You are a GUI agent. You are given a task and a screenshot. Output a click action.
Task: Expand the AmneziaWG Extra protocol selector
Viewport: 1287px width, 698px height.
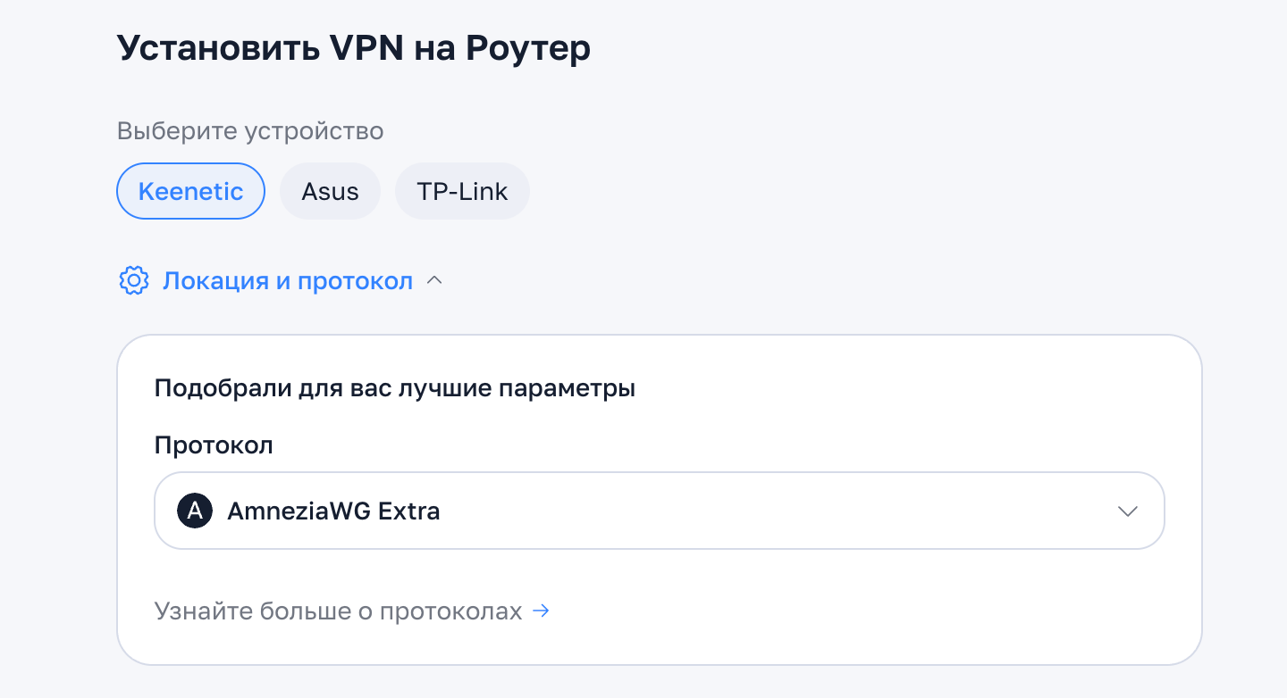(x=660, y=511)
